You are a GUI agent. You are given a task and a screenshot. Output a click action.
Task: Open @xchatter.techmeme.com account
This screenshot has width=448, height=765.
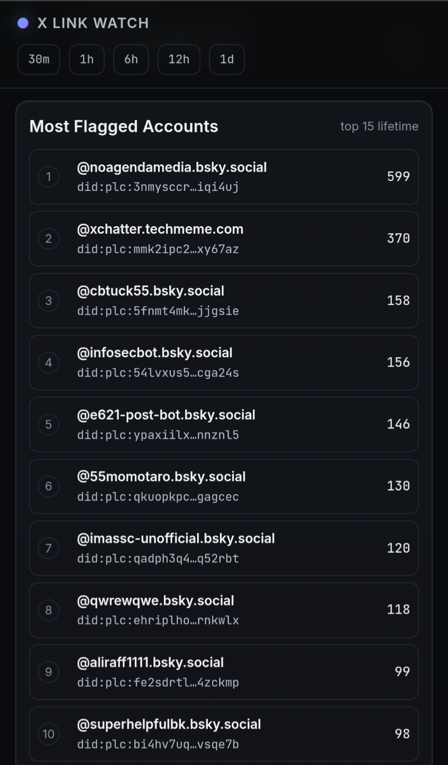coord(160,229)
